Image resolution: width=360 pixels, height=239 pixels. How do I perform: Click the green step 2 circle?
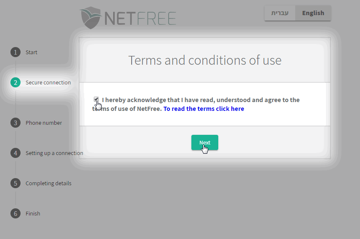coord(16,82)
